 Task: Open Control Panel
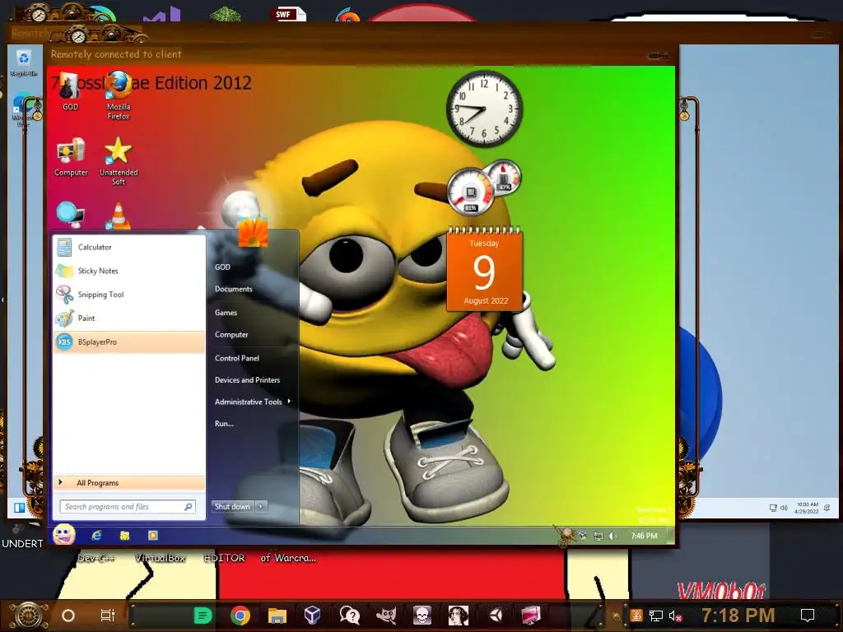(x=237, y=358)
